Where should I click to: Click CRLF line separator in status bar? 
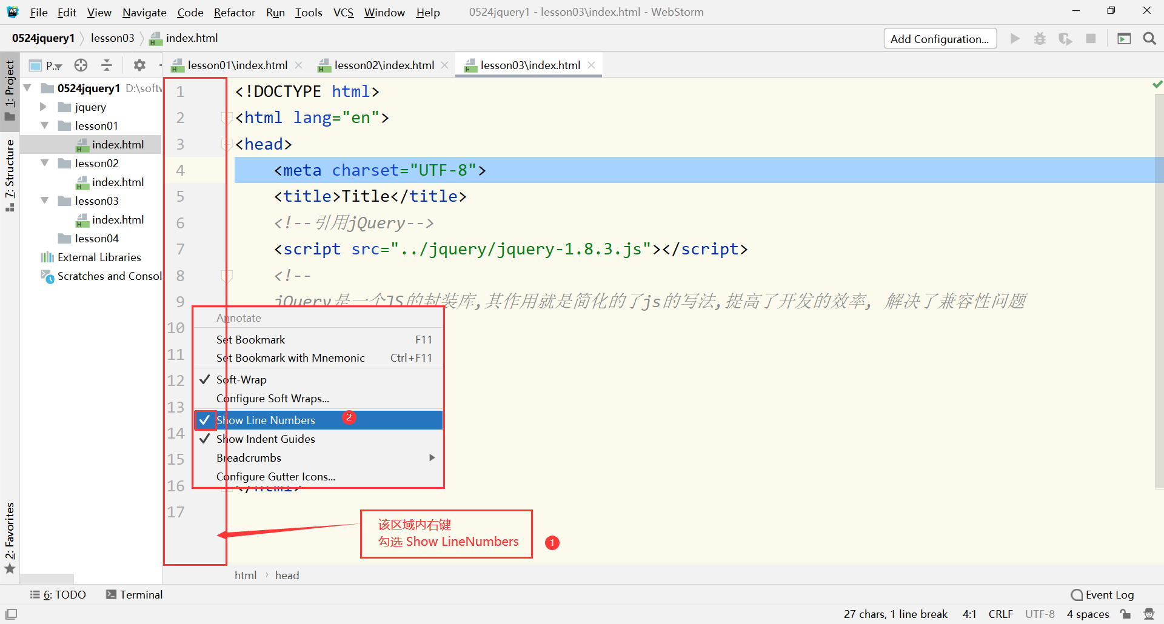1000,614
